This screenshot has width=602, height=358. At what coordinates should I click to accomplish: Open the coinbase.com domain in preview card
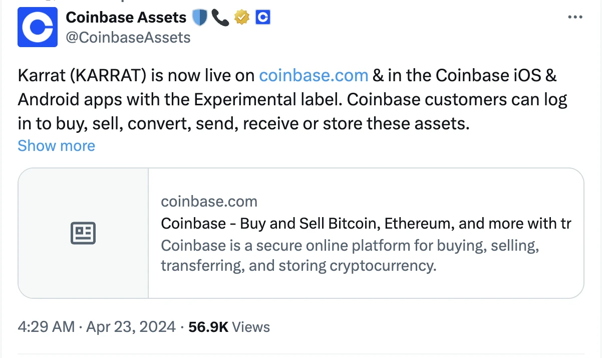click(209, 202)
